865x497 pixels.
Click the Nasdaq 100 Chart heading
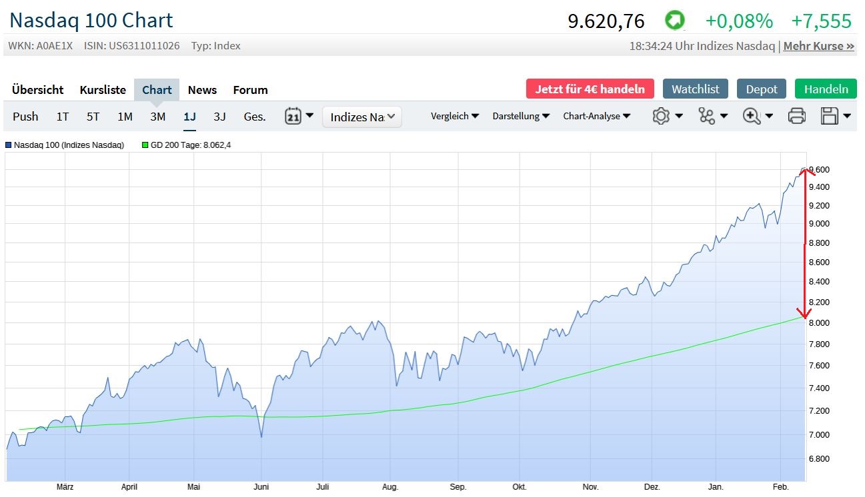[x=91, y=20]
